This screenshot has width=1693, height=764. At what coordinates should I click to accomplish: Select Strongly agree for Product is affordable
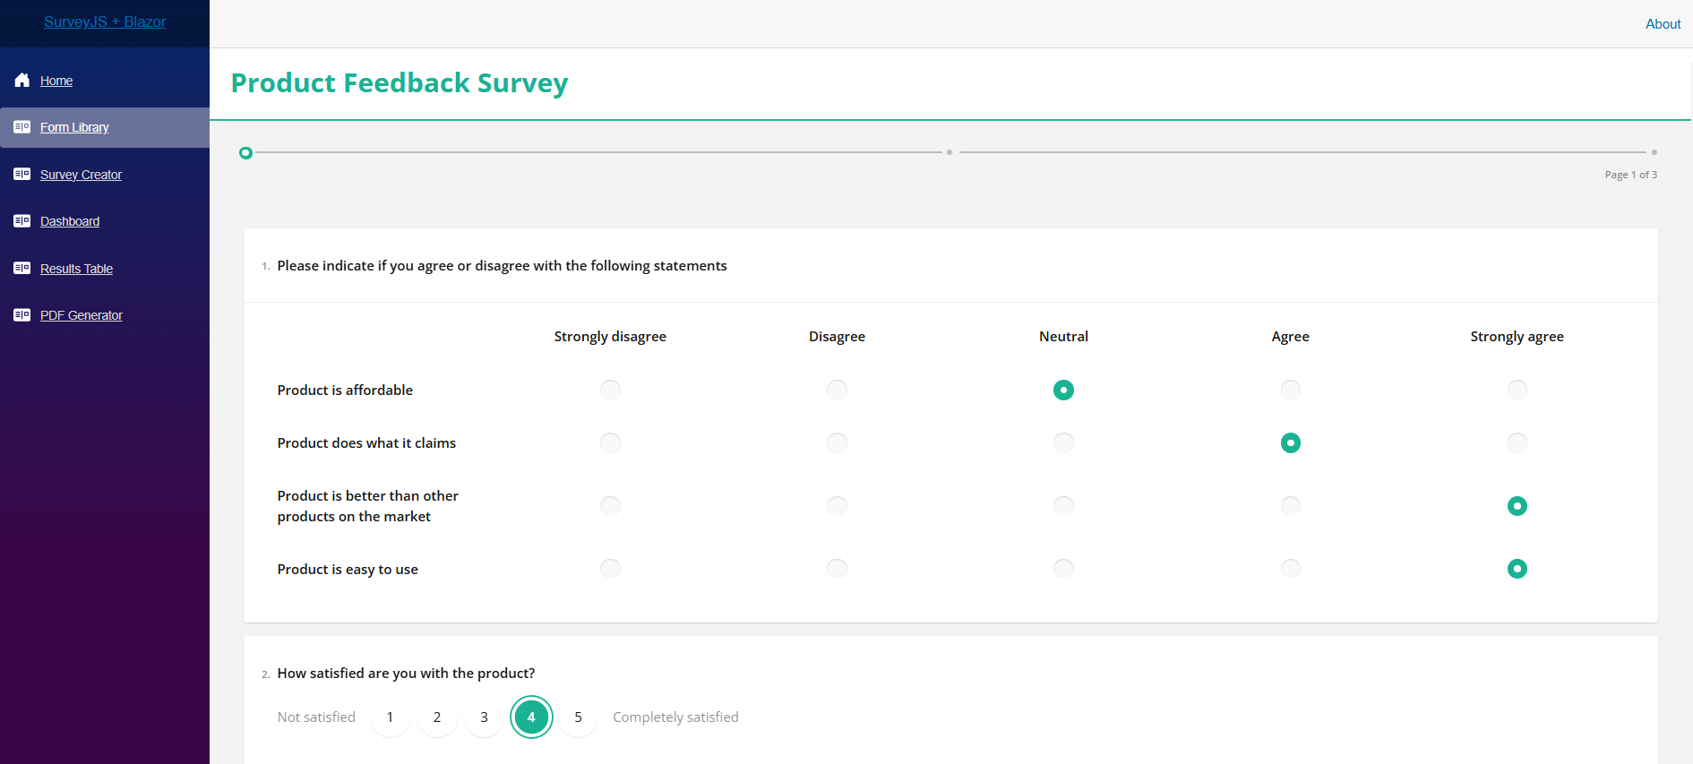click(x=1517, y=390)
